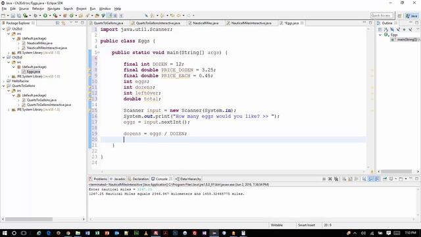The height and width of the screenshot is (237, 421).
Task: Select QuartsToGallonsInteractive.java in Package Explorer
Action: pos(49,105)
